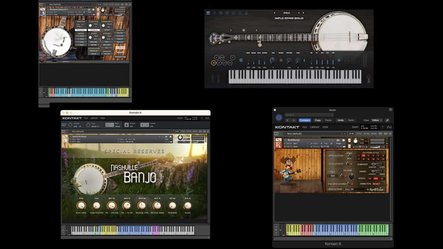Image resolution: width=443 pixels, height=249 pixels.
Task: Click the NI logo in the Kontakt 8 Nashville window
Action: tap(207, 118)
